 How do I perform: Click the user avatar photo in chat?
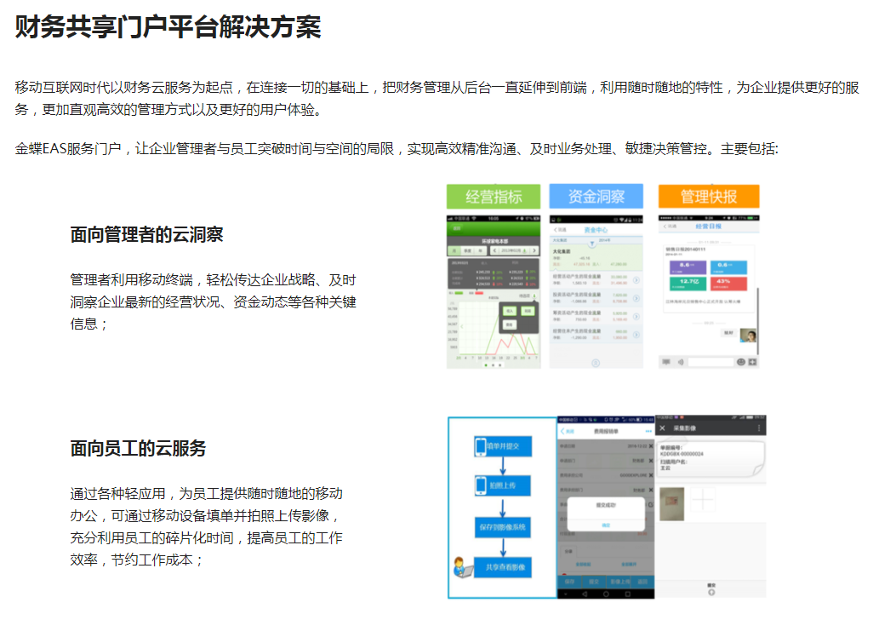(x=748, y=336)
